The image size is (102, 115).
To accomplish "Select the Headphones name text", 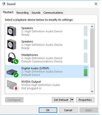I will [30, 55].
